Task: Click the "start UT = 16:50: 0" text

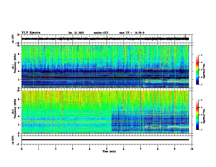Action: pos(132,33)
